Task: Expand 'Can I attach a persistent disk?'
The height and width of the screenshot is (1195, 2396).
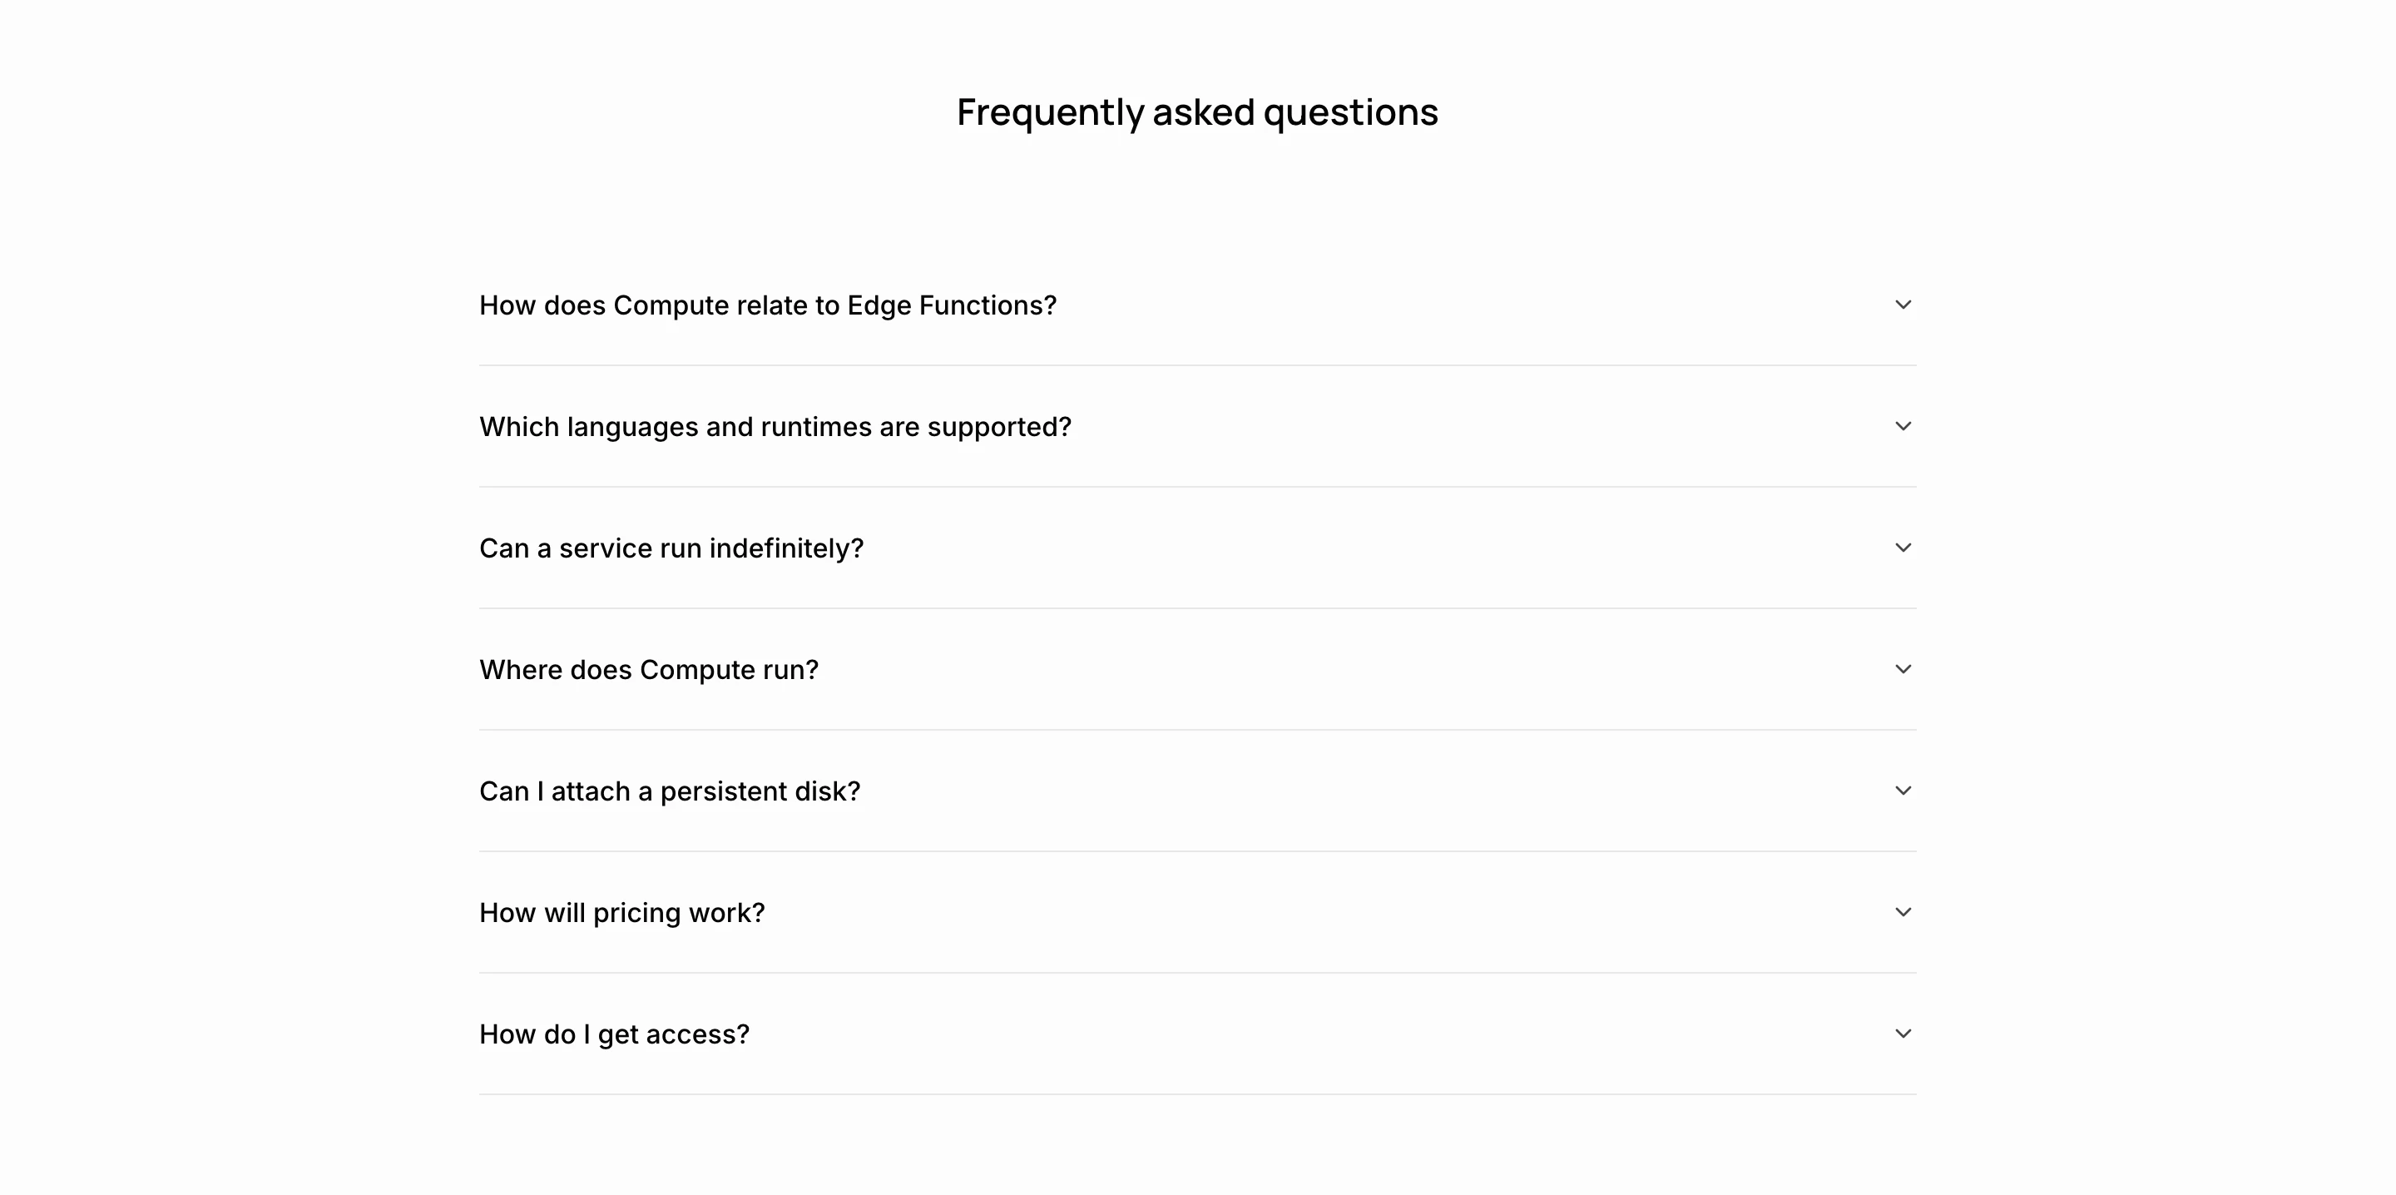Action: coord(1197,791)
